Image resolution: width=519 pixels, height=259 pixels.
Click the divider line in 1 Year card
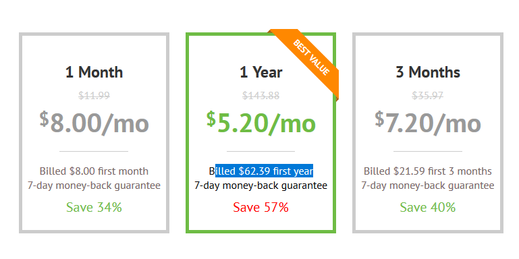click(x=261, y=152)
